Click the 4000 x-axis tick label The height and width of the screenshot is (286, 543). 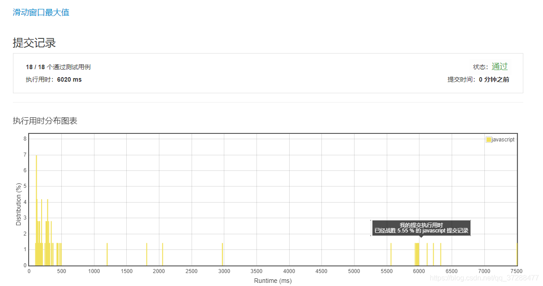[x=289, y=271]
